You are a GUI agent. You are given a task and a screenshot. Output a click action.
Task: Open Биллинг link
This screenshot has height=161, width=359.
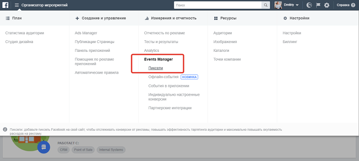tap(290, 41)
